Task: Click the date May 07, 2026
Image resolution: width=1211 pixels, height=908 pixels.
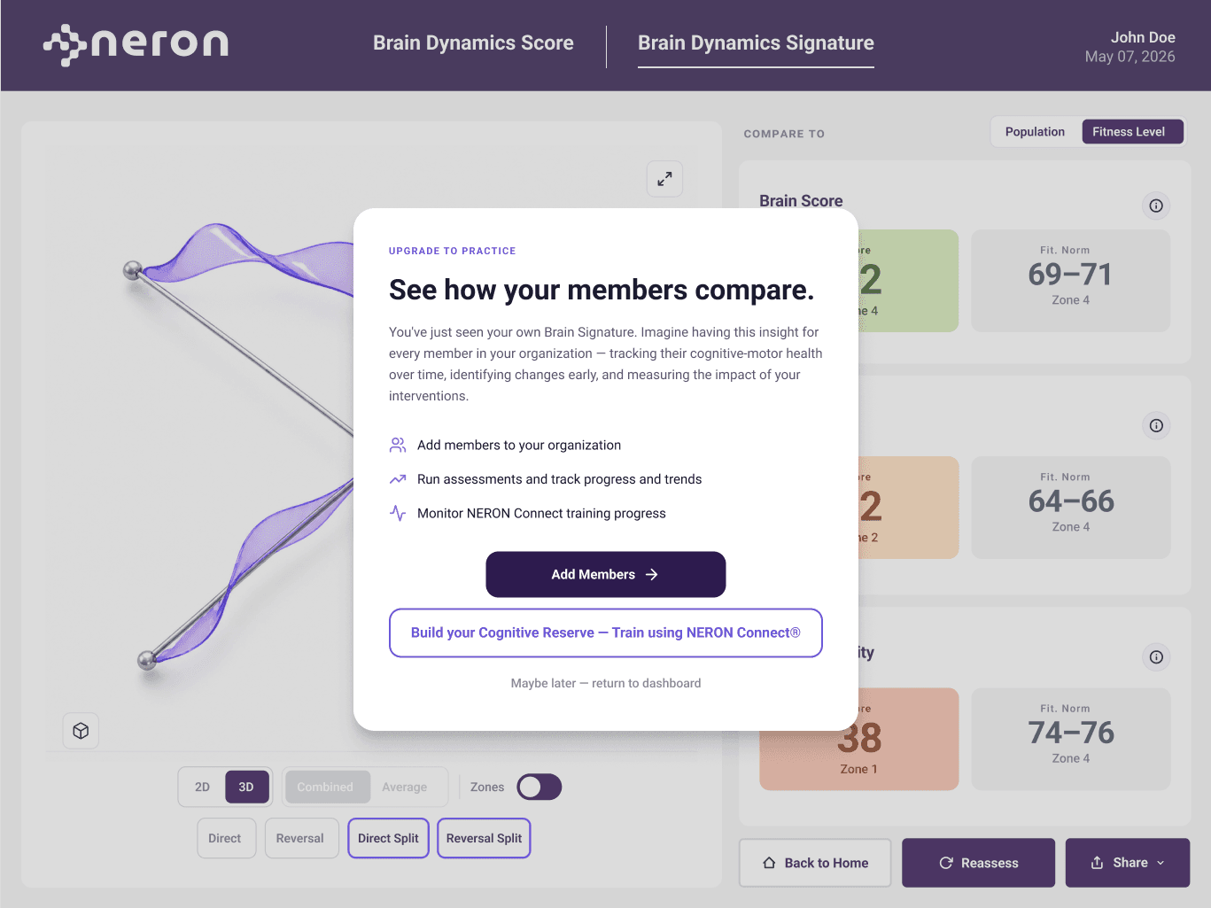Action: [1130, 57]
